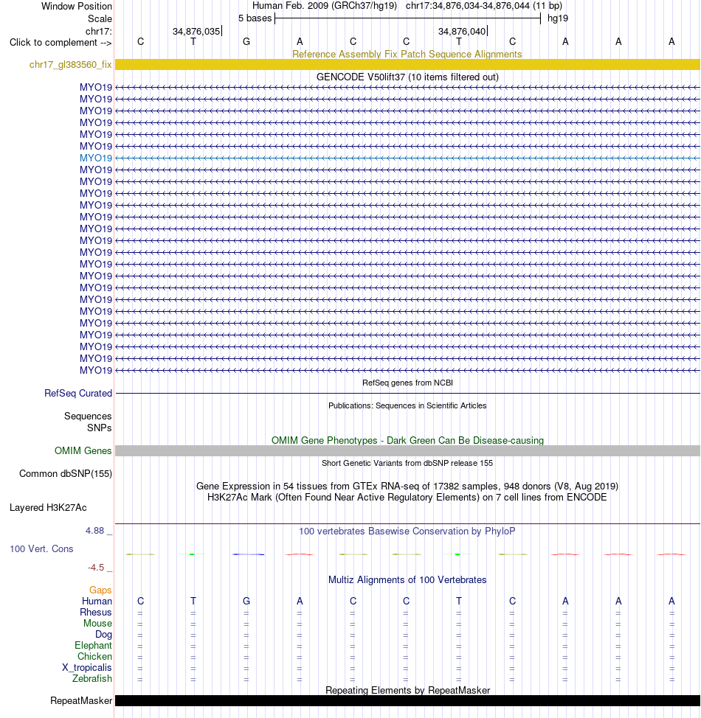
Task: Click Layered H3K27Ac track label
Action: [48, 507]
